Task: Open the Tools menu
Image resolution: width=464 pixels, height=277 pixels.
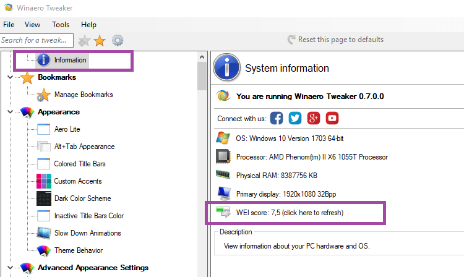Action: point(61,25)
